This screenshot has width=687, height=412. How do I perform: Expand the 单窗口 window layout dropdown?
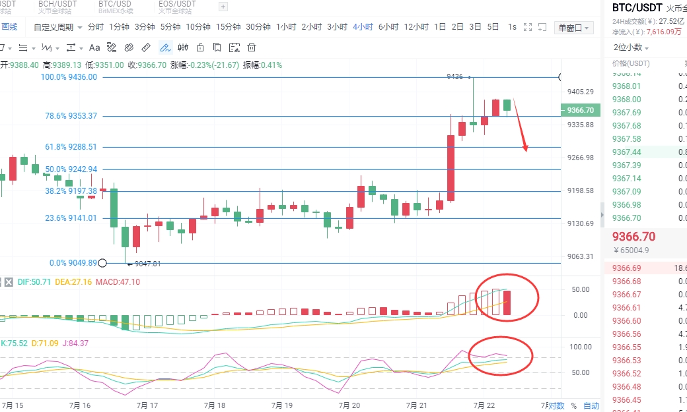click(574, 28)
